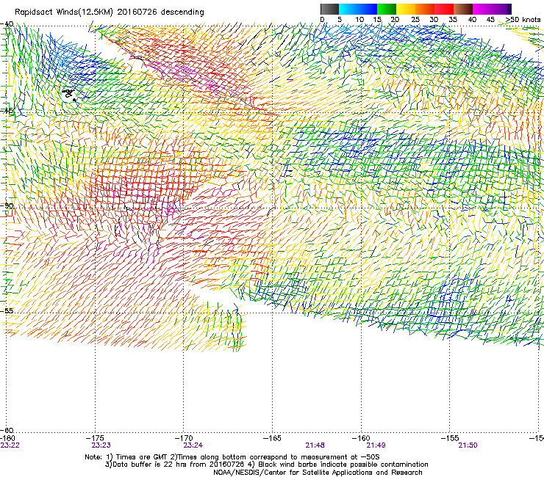
Task: Click the purple '23:22' time stamp
Action: pyautogui.click(x=10, y=445)
